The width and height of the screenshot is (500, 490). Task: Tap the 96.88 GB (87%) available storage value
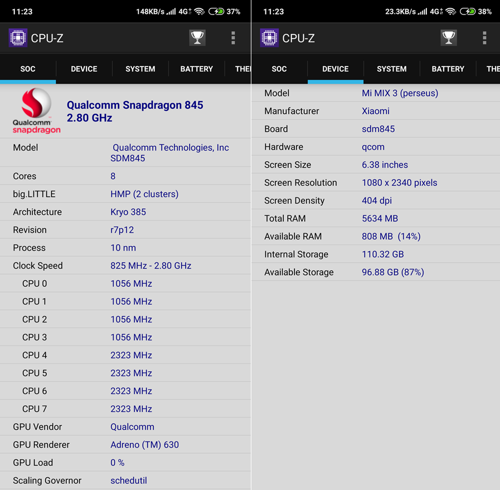(x=393, y=272)
